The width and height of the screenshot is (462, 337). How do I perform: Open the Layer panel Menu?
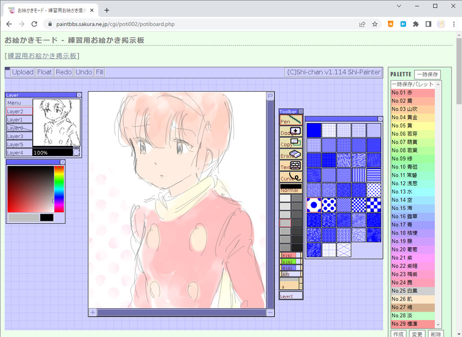pyautogui.click(x=20, y=103)
